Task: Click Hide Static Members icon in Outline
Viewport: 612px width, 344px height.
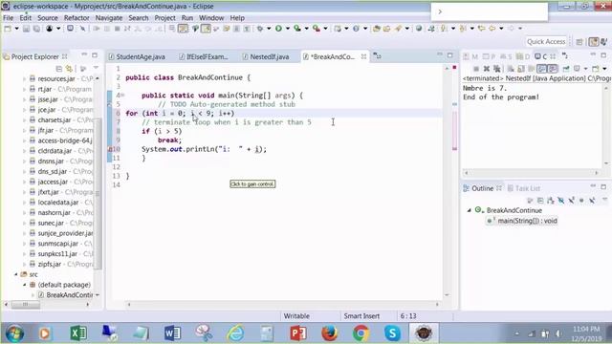Action: click(x=571, y=201)
